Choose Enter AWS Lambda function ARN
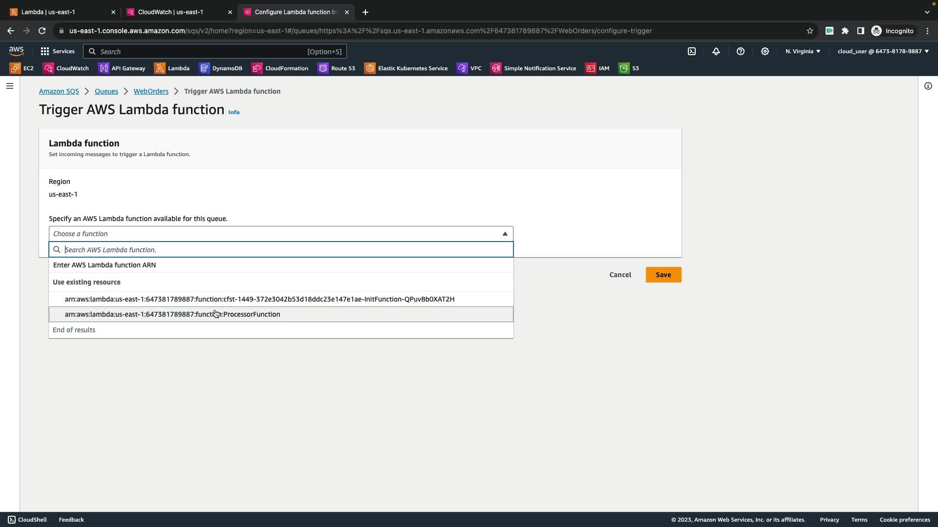The width and height of the screenshot is (938, 527). [105, 265]
